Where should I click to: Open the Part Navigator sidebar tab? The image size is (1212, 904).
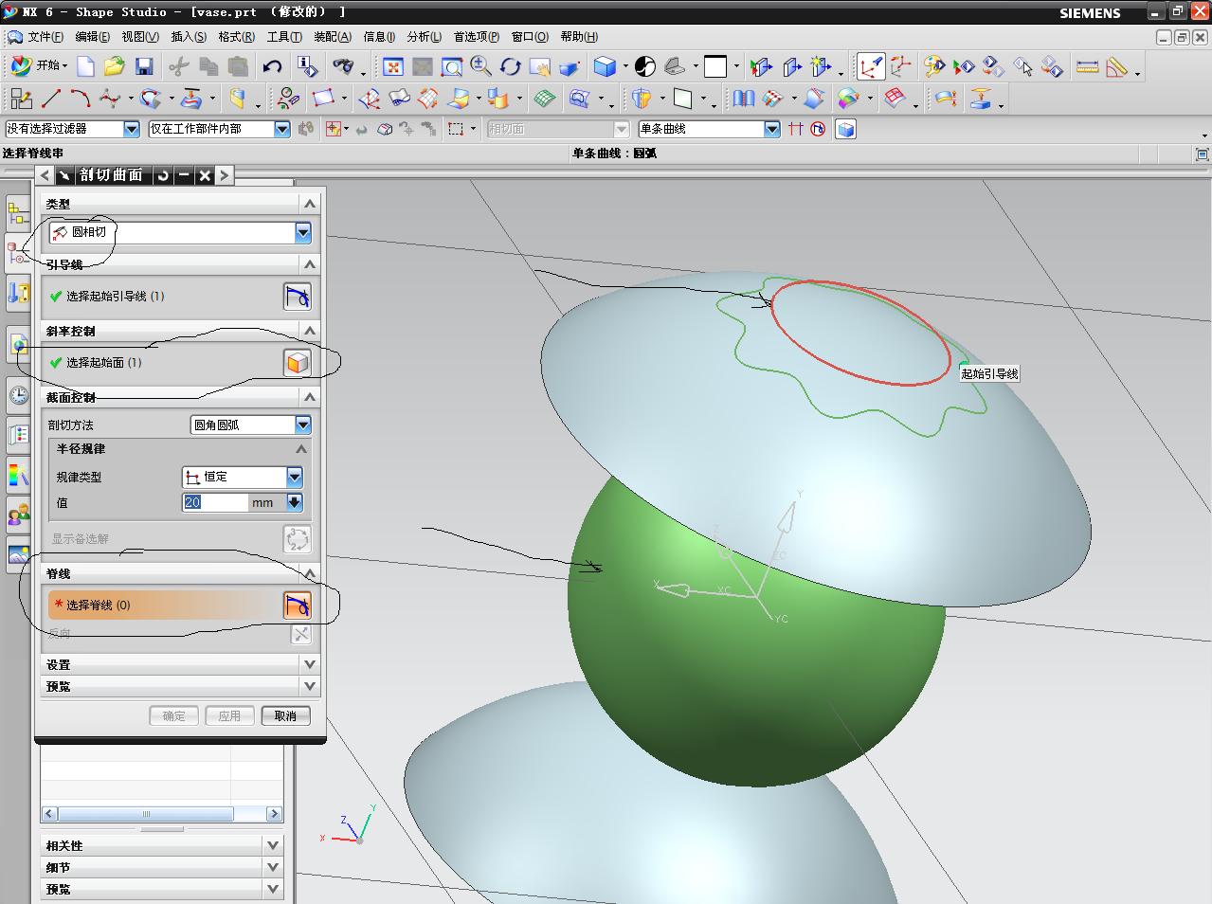[x=18, y=254]
